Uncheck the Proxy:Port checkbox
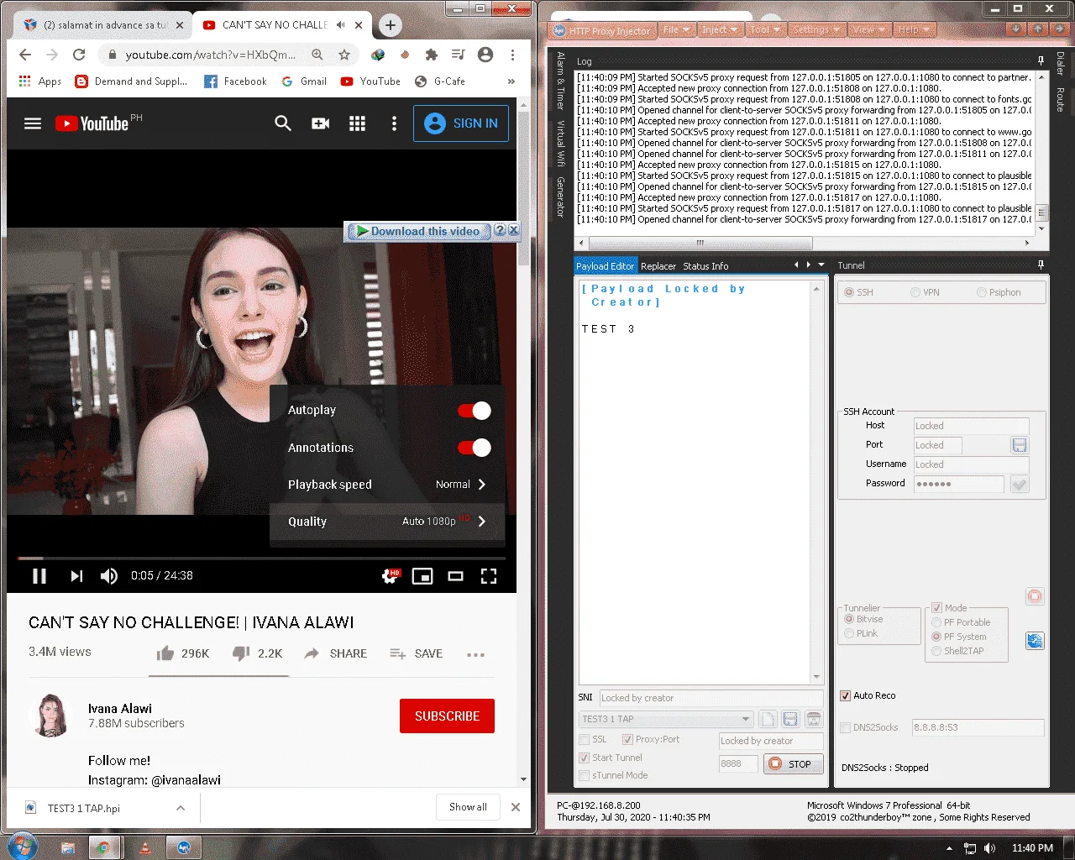1075x860 pixels. click(627, 739)
